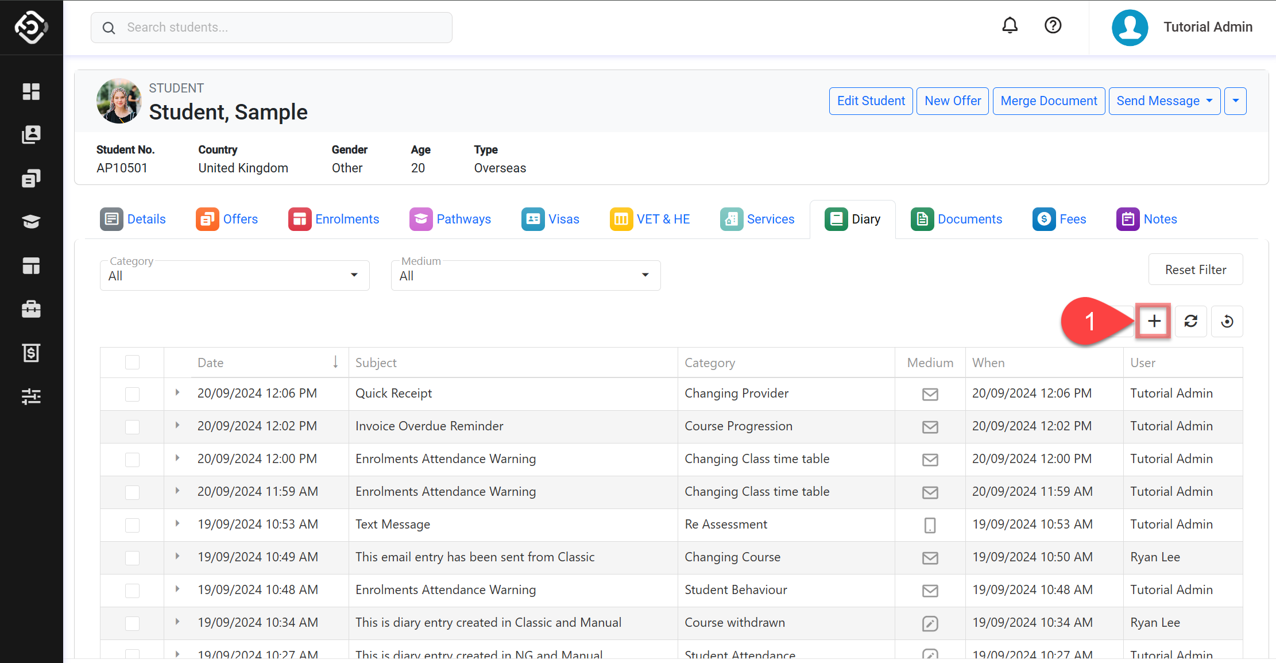Click the app logo in top-left corner
The height and width of the screenshot is (663, 1276).
tap(31, 27)
